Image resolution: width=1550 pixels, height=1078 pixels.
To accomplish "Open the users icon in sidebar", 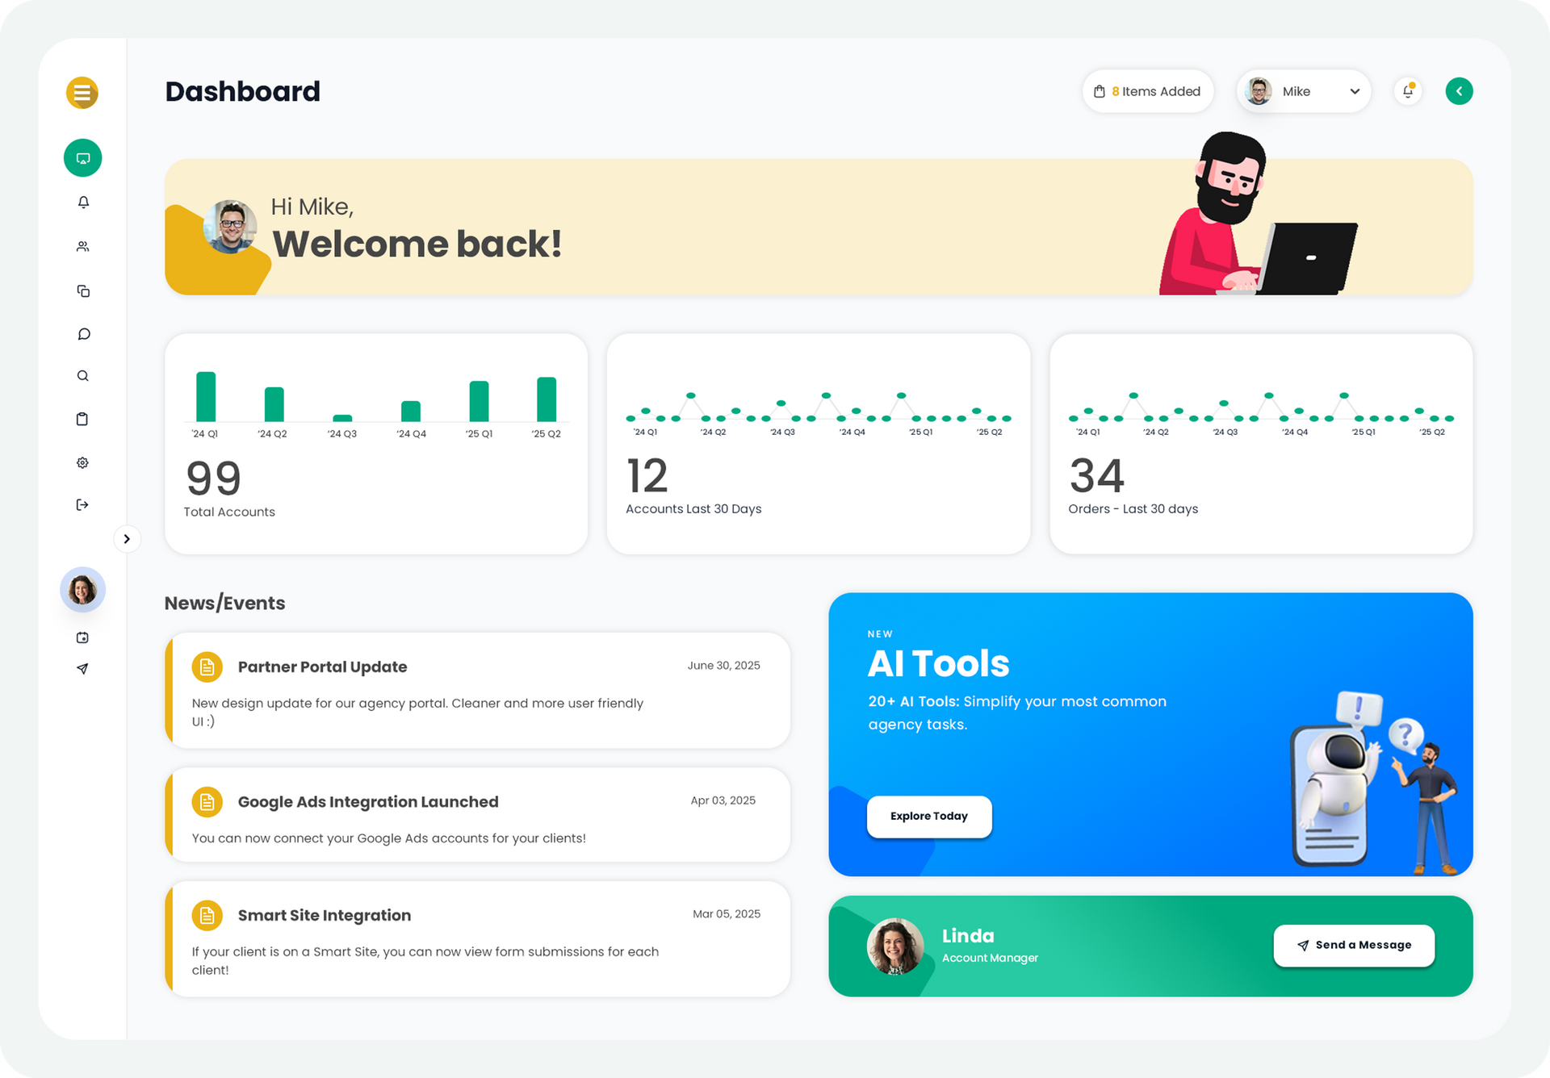I will tap(82, 247).
